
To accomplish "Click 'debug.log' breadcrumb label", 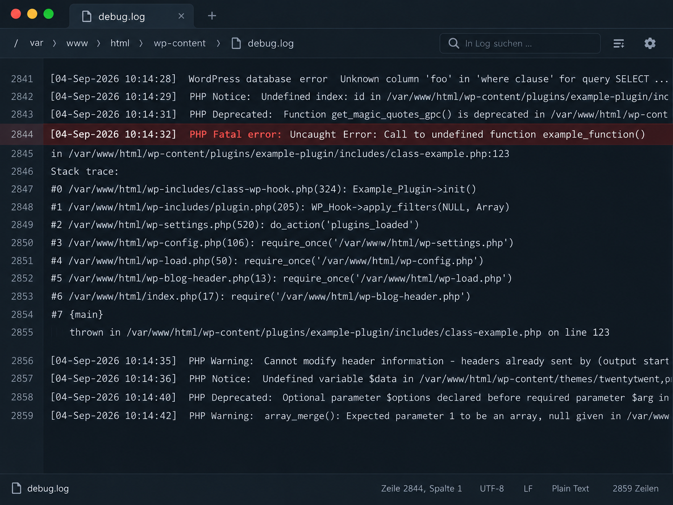I will pyautogui.click(x=271, y=43).
